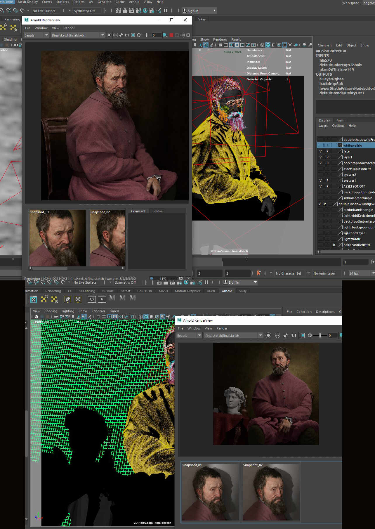
Task: Click the grid toggle icon in lower viewport toolbar
Action: point(98,317)
